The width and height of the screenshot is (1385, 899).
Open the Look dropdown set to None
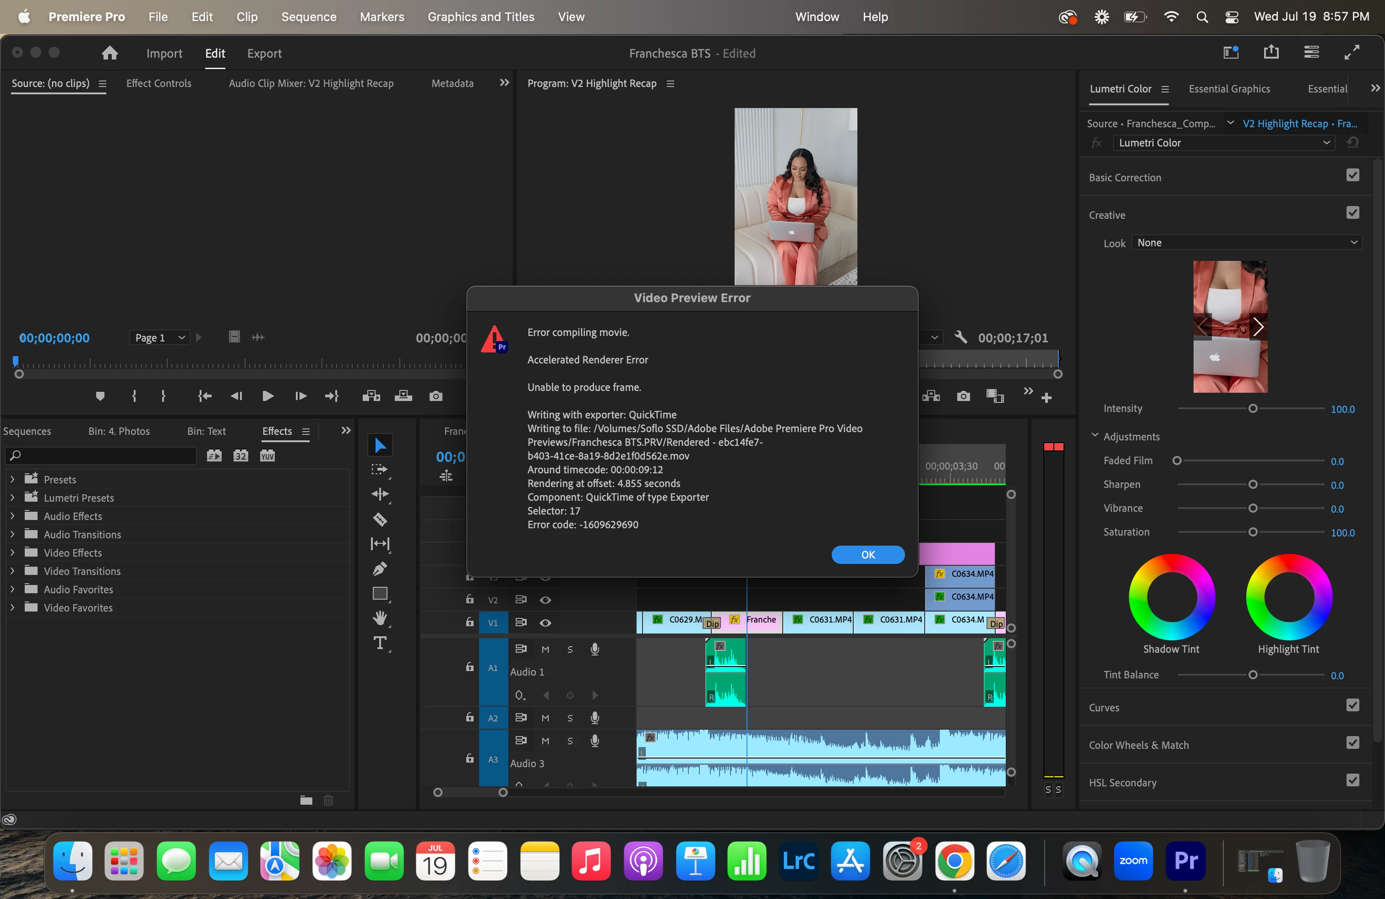pos(1247,243)
